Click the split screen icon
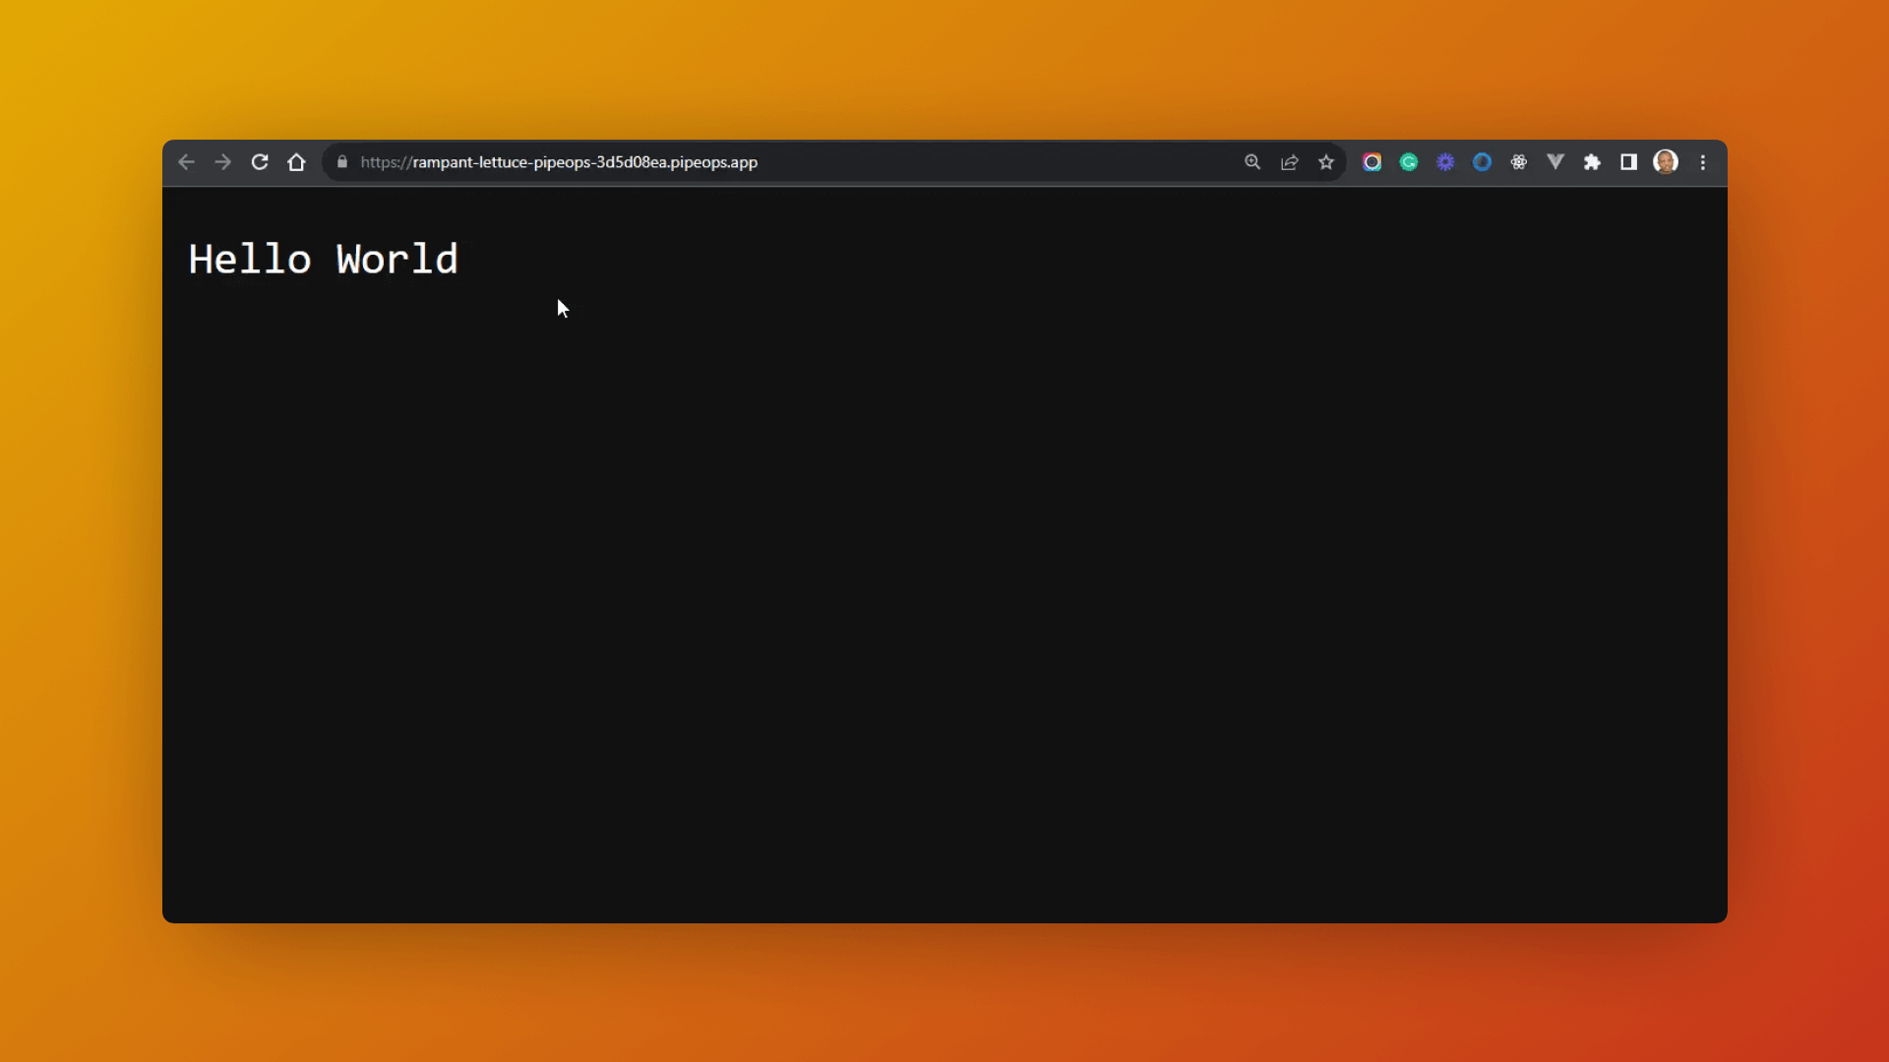1889x1062 pixels. pos(1628,162)
